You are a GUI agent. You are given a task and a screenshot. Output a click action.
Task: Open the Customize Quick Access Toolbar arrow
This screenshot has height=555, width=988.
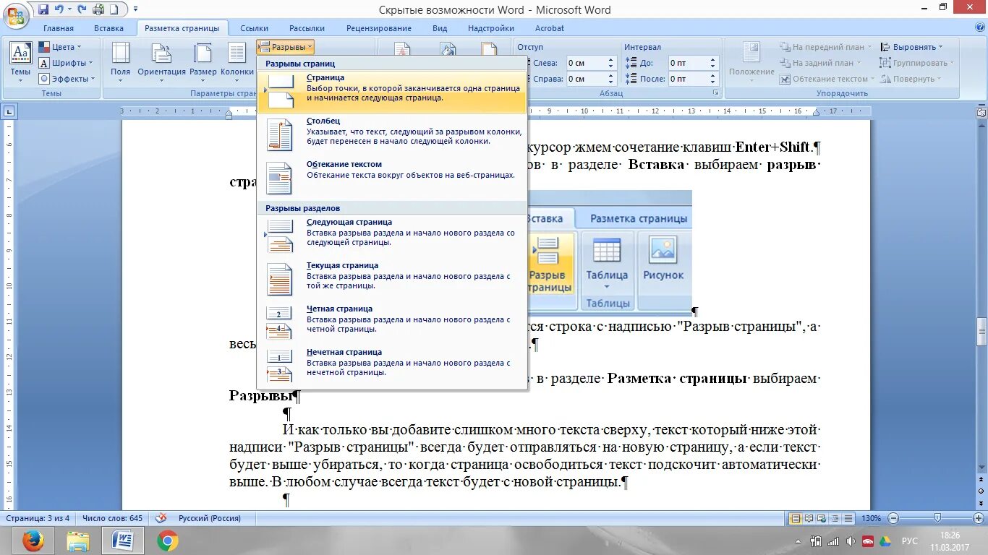coord(134,9)
